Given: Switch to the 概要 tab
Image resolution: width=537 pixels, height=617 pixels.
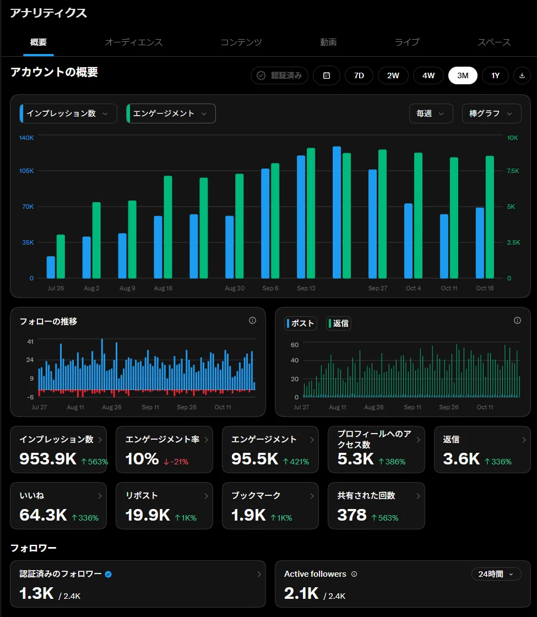Looking at the screenshot, I should [38, 42].
